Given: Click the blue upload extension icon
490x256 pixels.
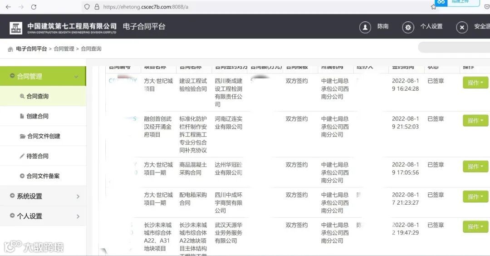Looking at the screenshot, I should [x=441, y=2].
